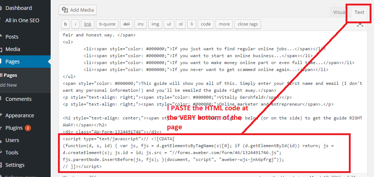
Task: Go to Posts in sidebar
Action: 12,37
